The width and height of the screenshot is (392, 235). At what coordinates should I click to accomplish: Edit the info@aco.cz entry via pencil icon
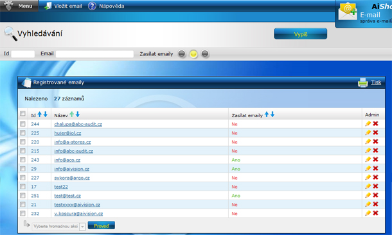coord(368,159)
